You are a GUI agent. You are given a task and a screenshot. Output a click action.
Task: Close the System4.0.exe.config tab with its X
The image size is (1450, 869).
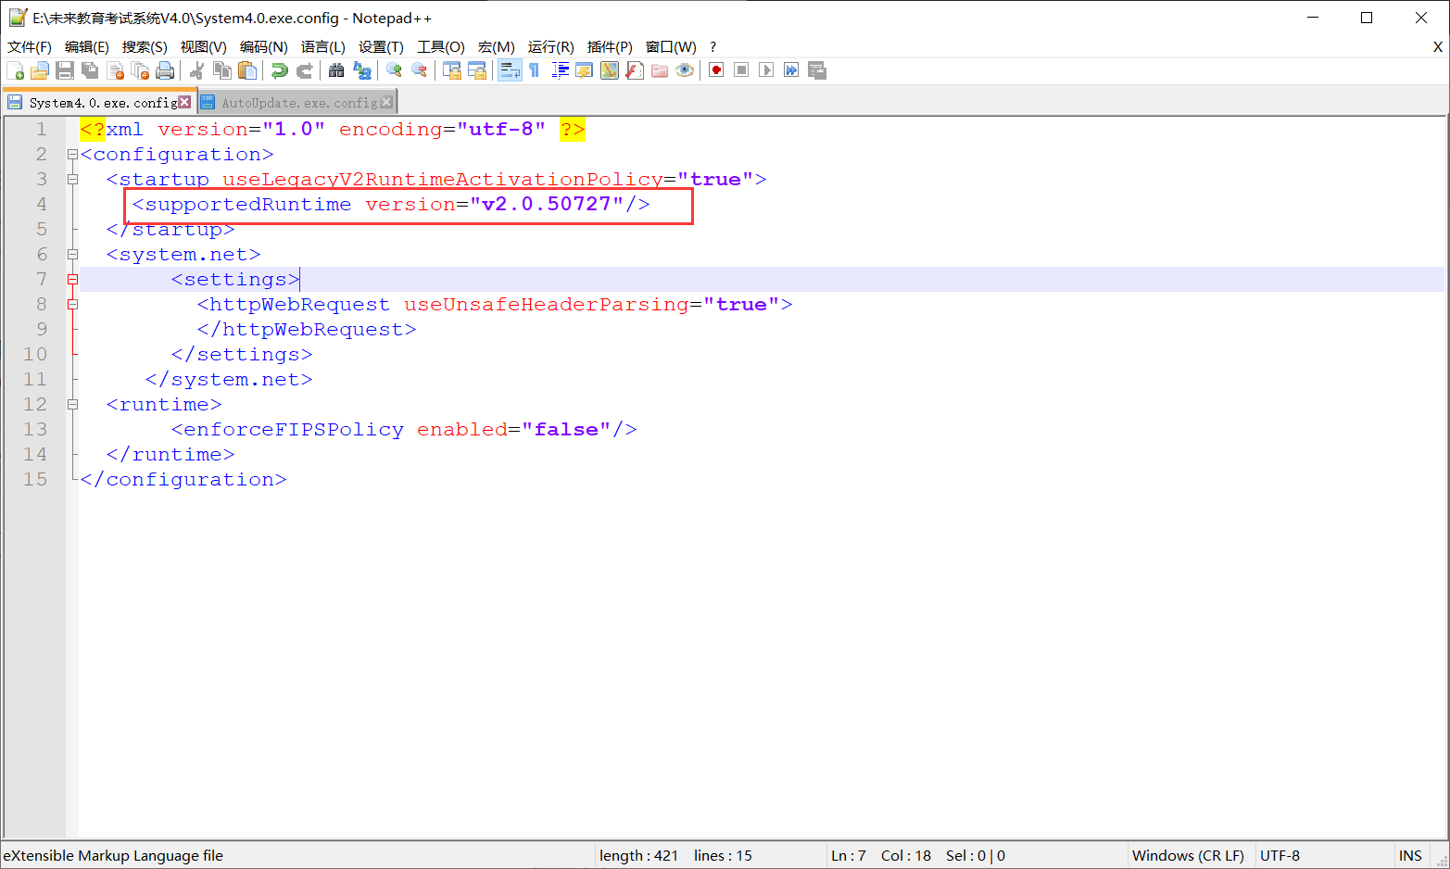pos(184,102)
